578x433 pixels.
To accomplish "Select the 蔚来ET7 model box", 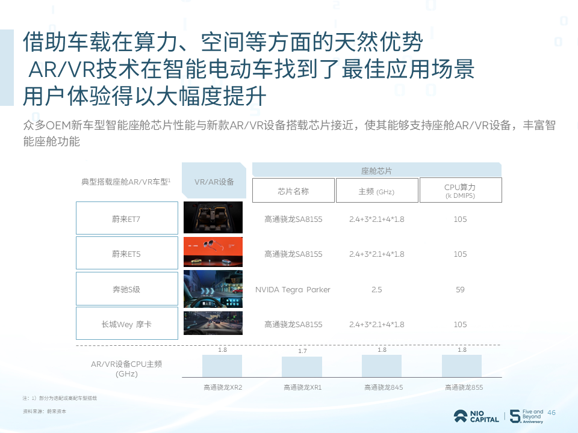I will tap(126, 218).
